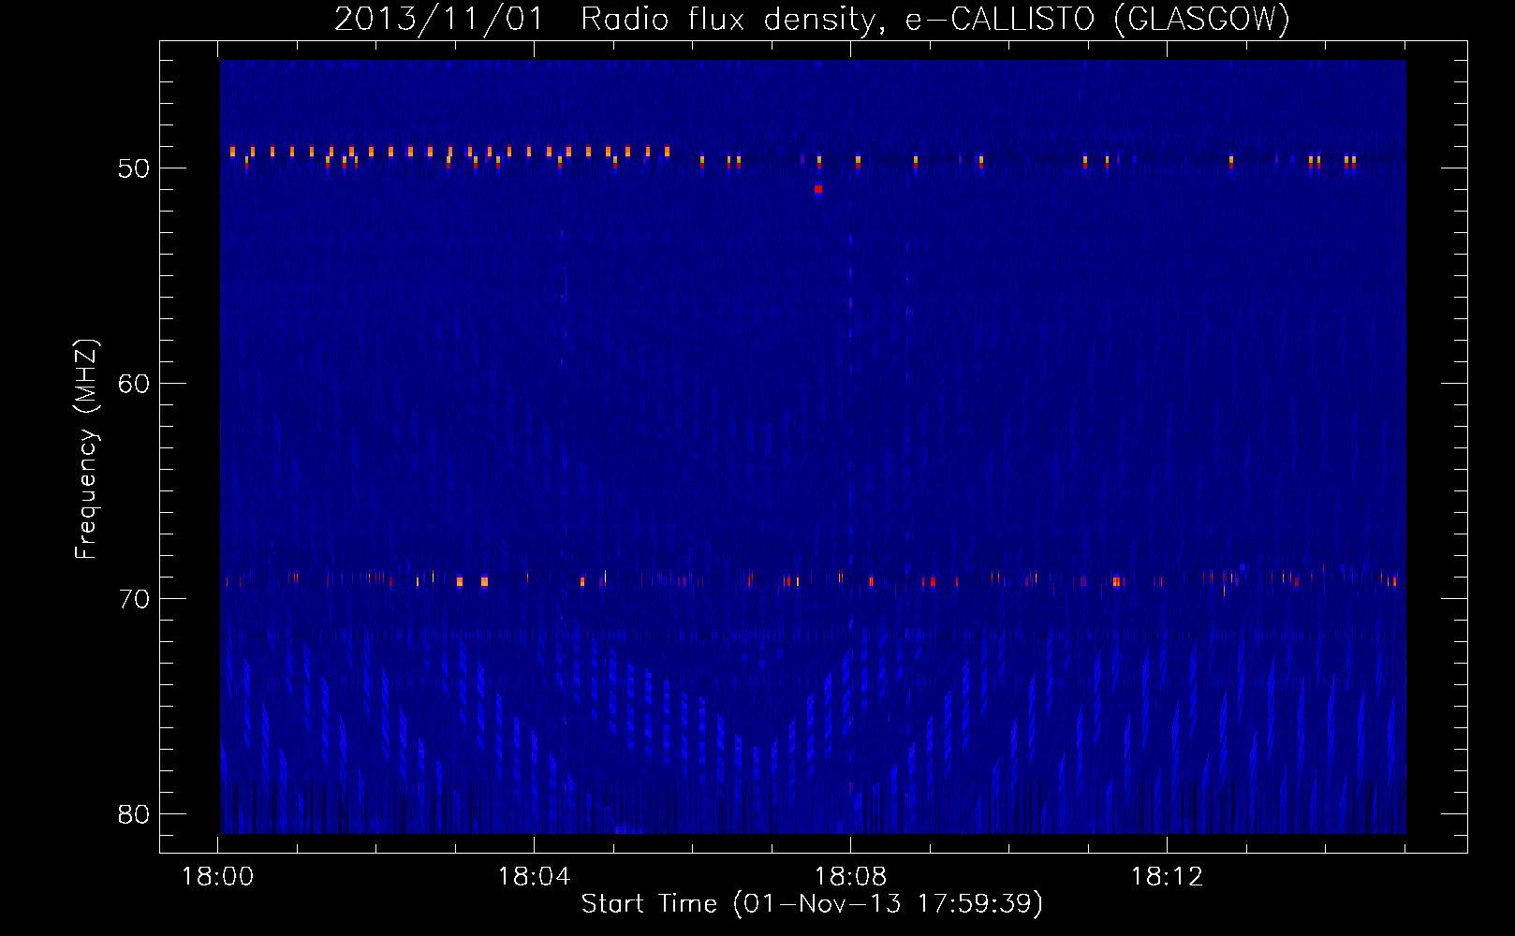Click the 50 frequency tick label

tap(134, 168)
